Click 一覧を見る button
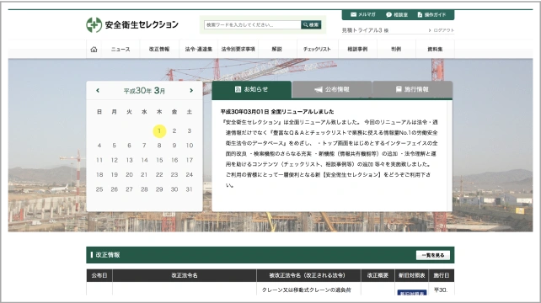This screenshot has width=541, height=303. point(433,255)
